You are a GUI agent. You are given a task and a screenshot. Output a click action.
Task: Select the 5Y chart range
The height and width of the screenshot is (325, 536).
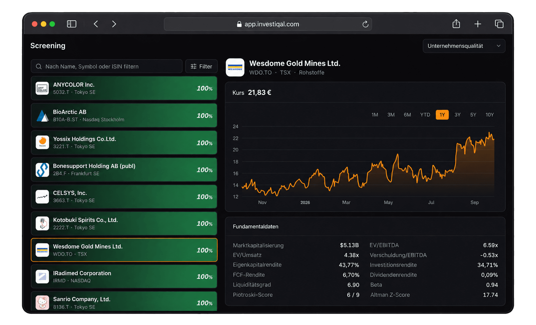(x=473, y=115)
